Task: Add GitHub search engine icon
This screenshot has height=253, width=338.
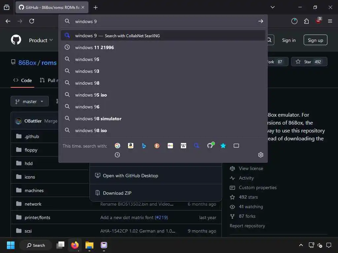Action: point(210,145)
